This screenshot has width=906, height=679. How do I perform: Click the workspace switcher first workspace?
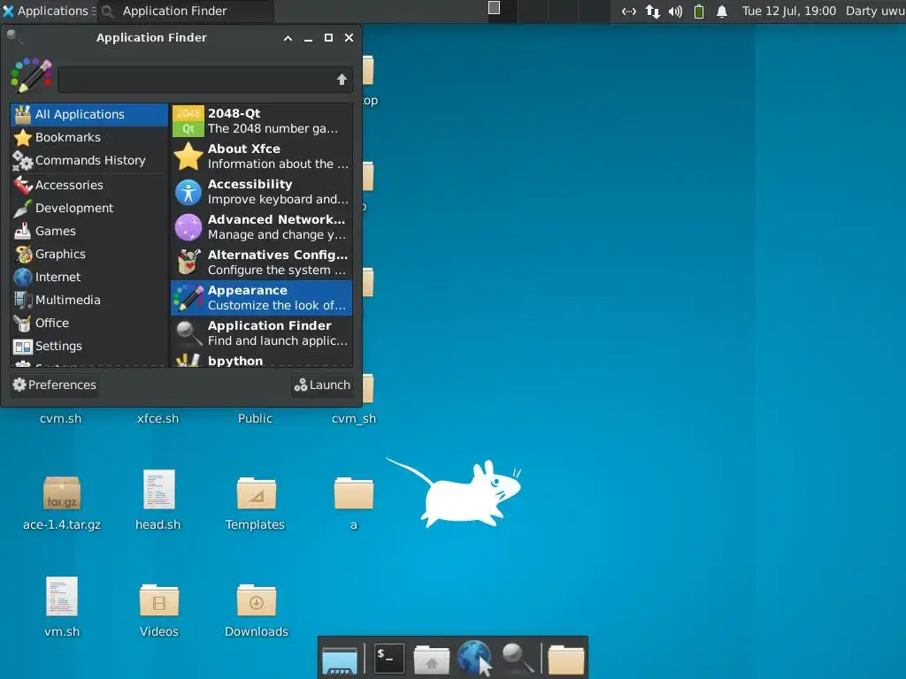point(503,11)
